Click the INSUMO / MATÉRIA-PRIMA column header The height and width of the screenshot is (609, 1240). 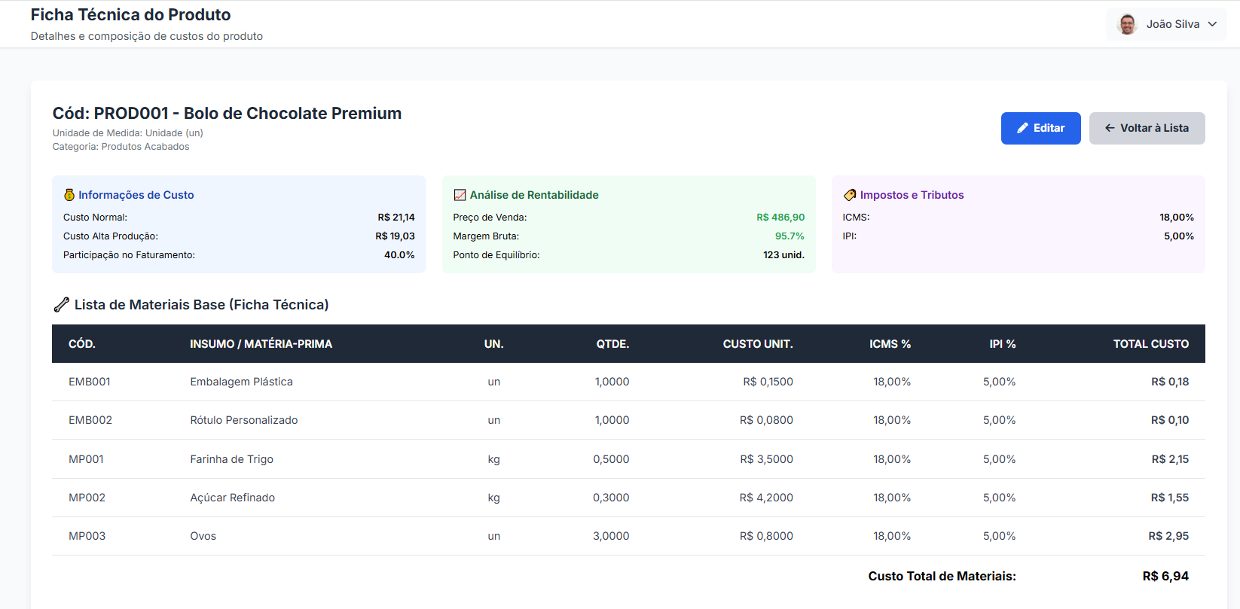(x=261, y=344)
